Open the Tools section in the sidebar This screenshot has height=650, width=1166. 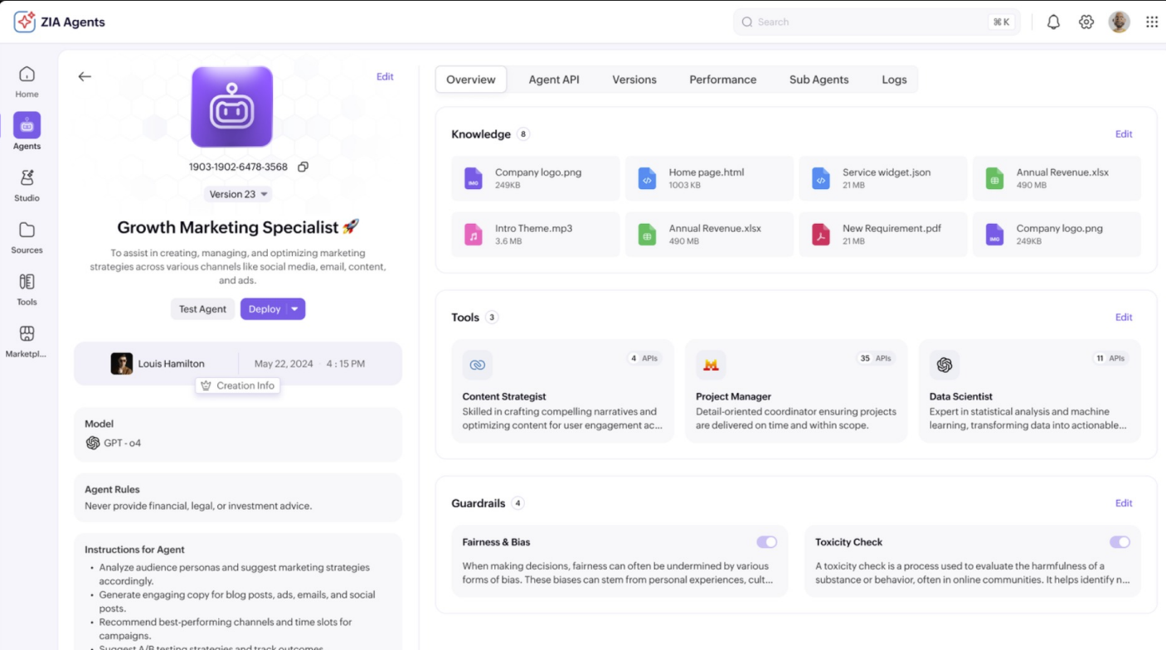point(27,287)
